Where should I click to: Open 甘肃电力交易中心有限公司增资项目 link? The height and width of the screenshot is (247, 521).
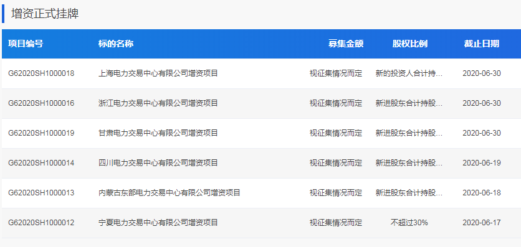tap(158, 133)
